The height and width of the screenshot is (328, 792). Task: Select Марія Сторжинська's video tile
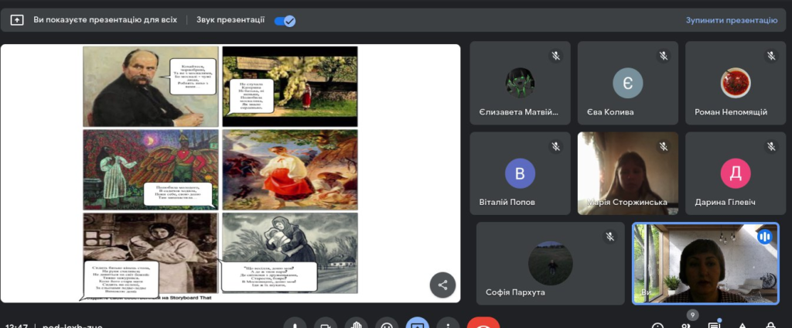click(x=628, y=173)
